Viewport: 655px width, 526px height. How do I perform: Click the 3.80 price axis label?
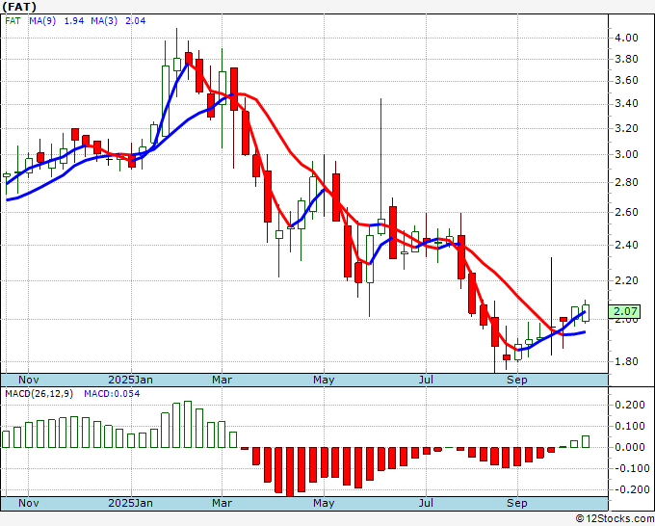[627, 60]
